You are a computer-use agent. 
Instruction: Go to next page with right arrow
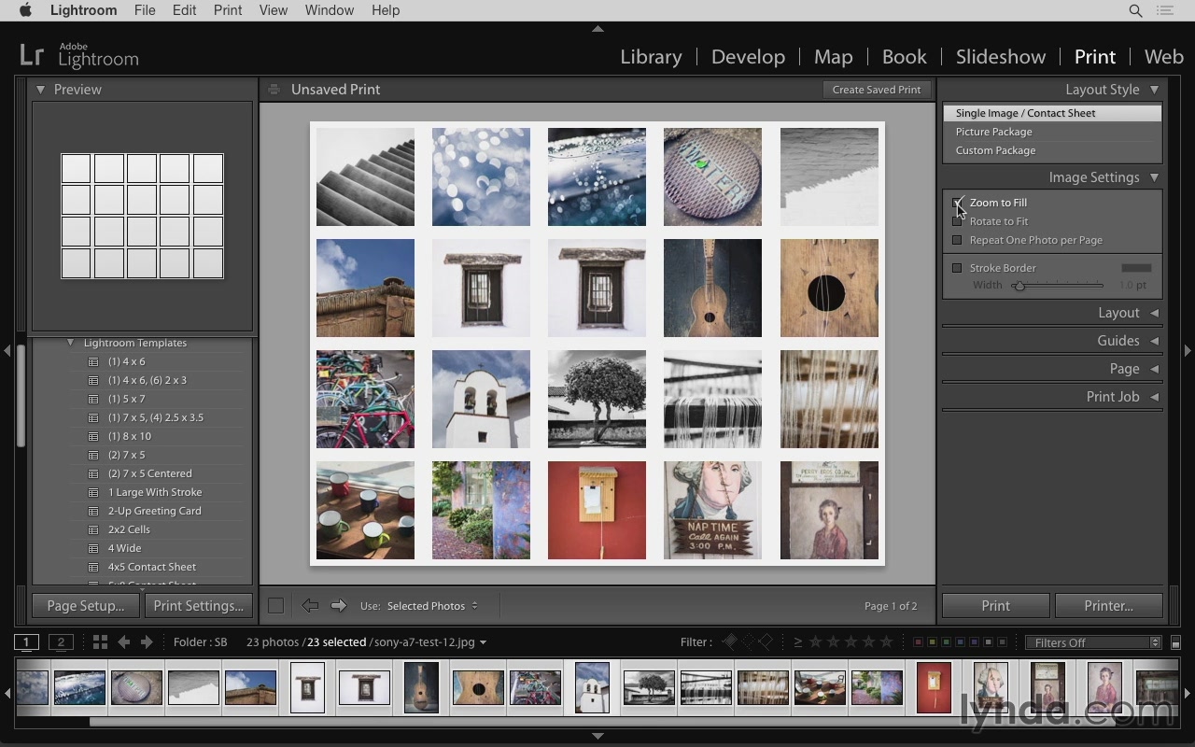339,606
